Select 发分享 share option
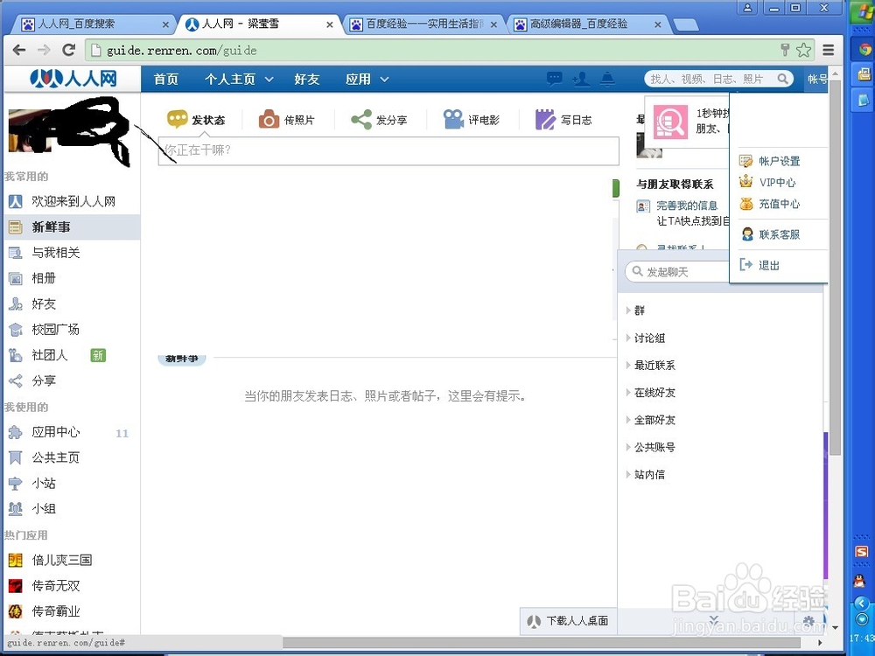 click(x=379, y=119)
